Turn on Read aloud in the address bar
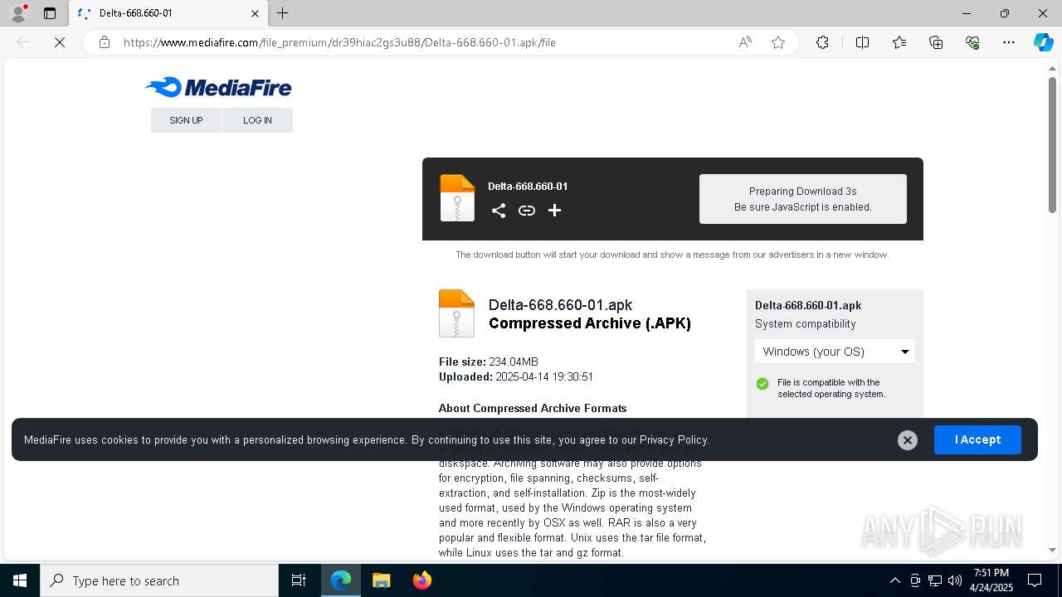The width and height of the screenshot is (1062, 597). (745, 42)
